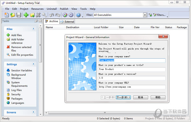Click the Undo arrow toolbar icon
The width and height of the screenshot is (191, 122).
click(x=52, y=15)
